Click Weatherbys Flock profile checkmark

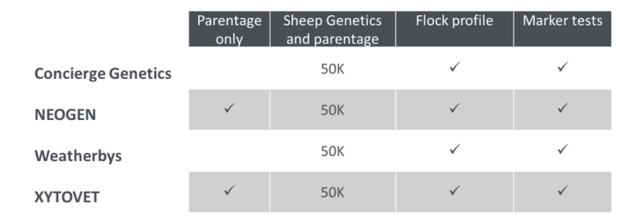[454, 149]
